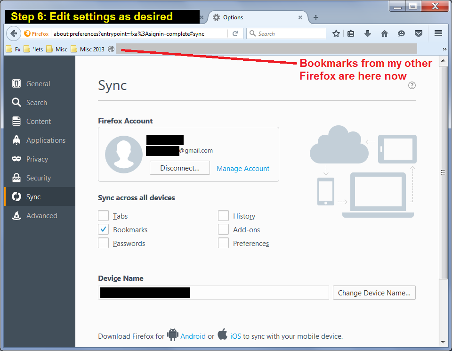452x351 pixels.
Task: Enable syncing of Add-ons
Action: point(223,229)
